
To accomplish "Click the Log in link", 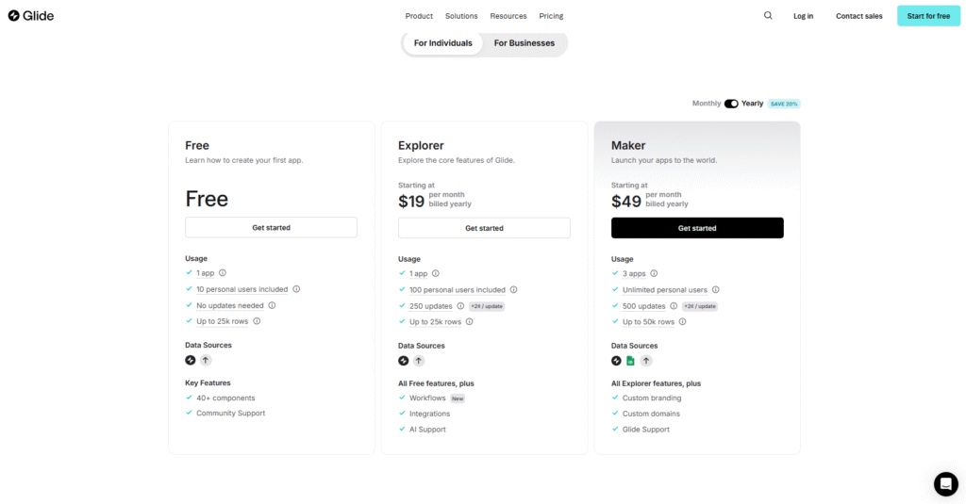I will click(x=803, y=16).
